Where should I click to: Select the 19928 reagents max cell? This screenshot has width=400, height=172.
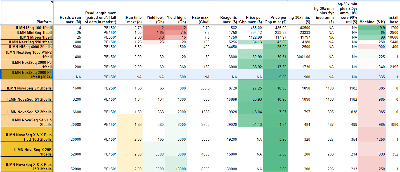pos(224,108)
